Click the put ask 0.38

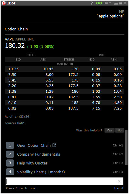tap(117, 86)
